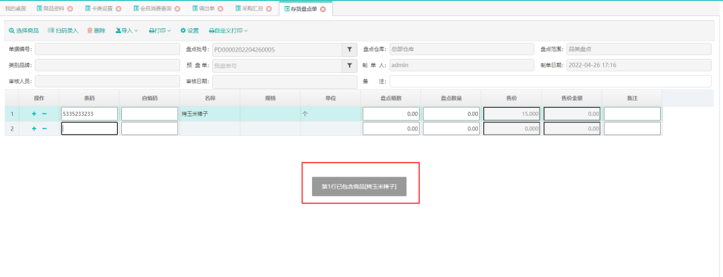This screenshot has width=723, height=277.
Task: Click the plus icon in row 2
Action: pos(34,128)
